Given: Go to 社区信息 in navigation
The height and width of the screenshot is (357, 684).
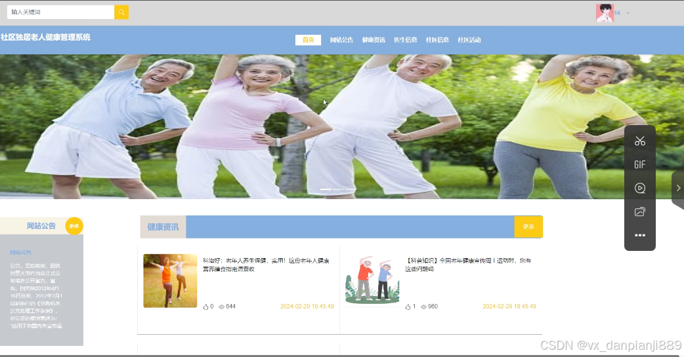Looking at the screenshot, I should click(437, 39).
